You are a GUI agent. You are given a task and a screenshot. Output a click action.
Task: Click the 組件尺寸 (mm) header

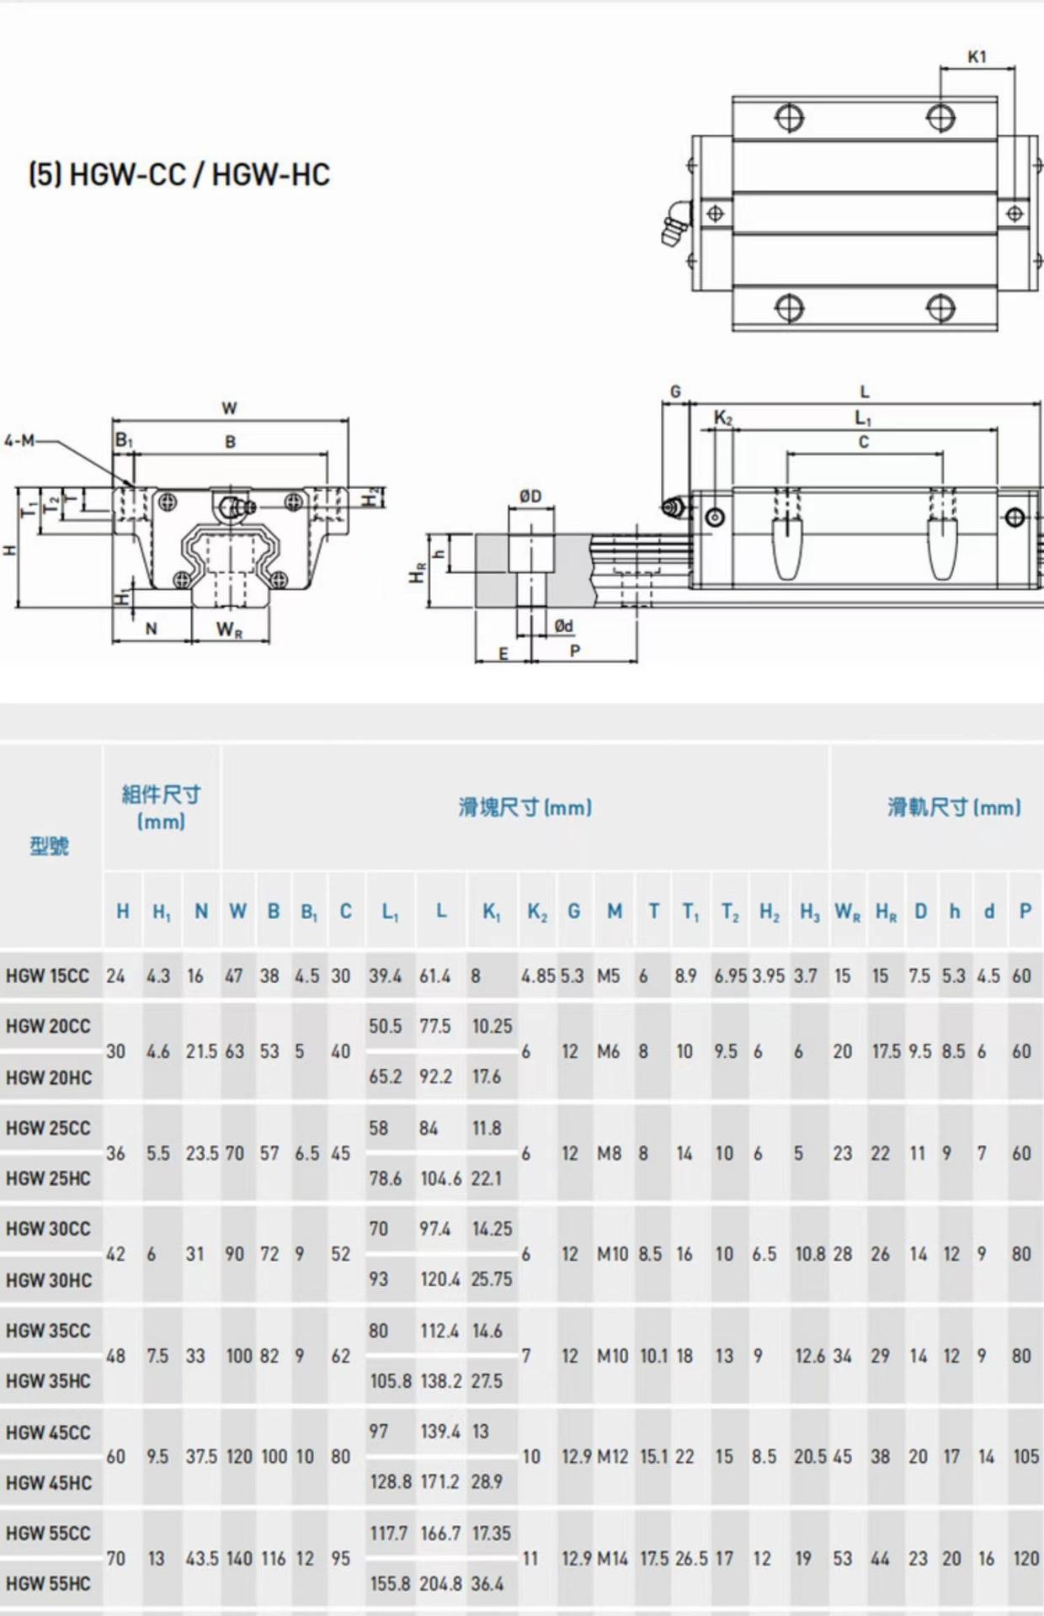161,807
